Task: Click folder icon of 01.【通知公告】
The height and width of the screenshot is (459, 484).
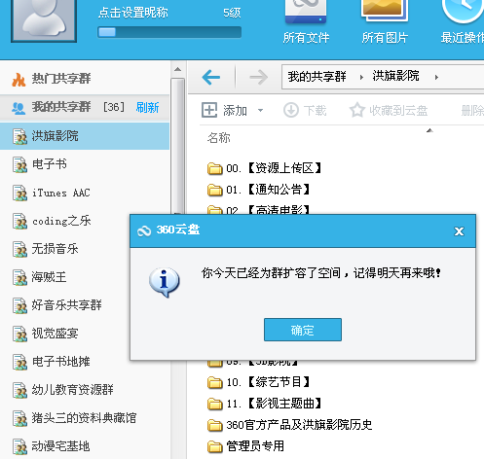Action: tap(214, 190)
